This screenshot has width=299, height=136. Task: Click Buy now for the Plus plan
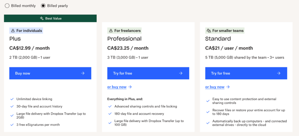coord(50,73)
